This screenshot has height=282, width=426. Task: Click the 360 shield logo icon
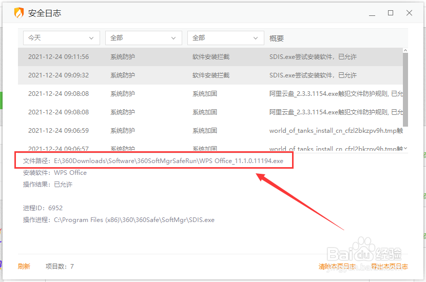coord(19,13)
